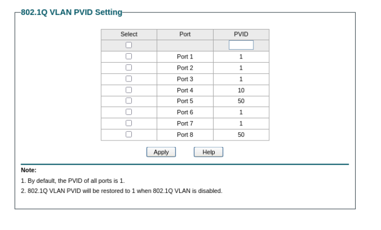Click the Port 4 PVID value 10
381x230 pixels.
tap(241, 90)
